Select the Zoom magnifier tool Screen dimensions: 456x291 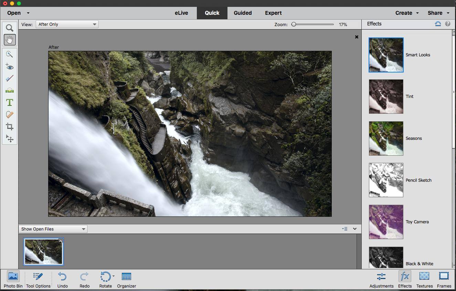10,28
